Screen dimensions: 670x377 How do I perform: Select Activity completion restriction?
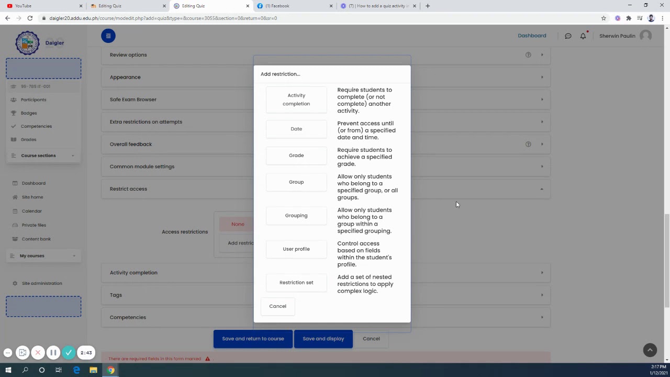[x=296, y=99]
